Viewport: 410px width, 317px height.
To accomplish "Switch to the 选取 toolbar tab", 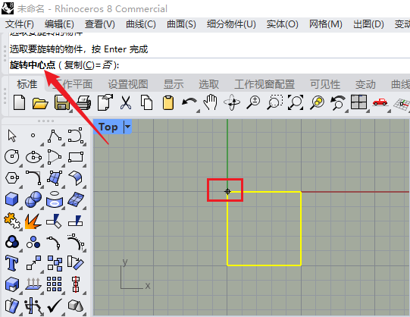I will pos(209,84).
